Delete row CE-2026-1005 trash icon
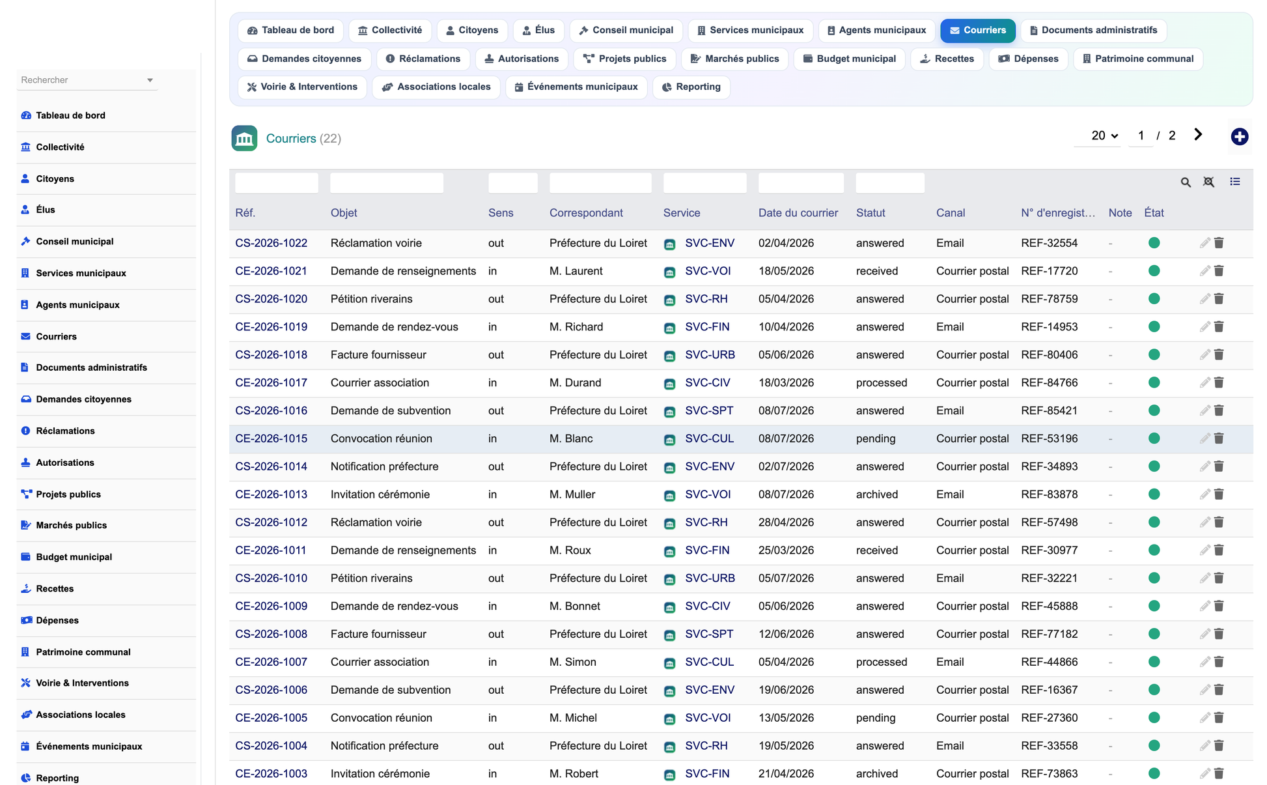 pos(1219,717)
